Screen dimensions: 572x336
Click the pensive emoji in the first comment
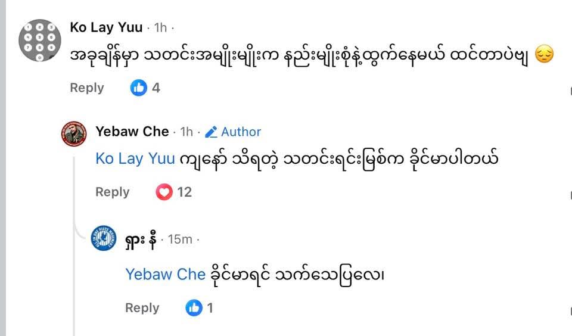[x=544, y=55]
